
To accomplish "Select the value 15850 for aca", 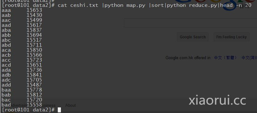I will pos(34,50).
